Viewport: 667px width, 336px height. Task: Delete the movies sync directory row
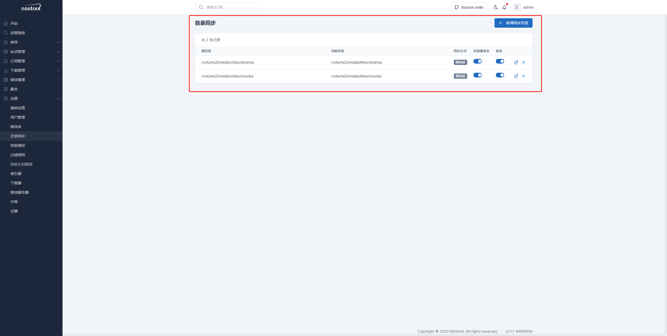tap(523, 76)
